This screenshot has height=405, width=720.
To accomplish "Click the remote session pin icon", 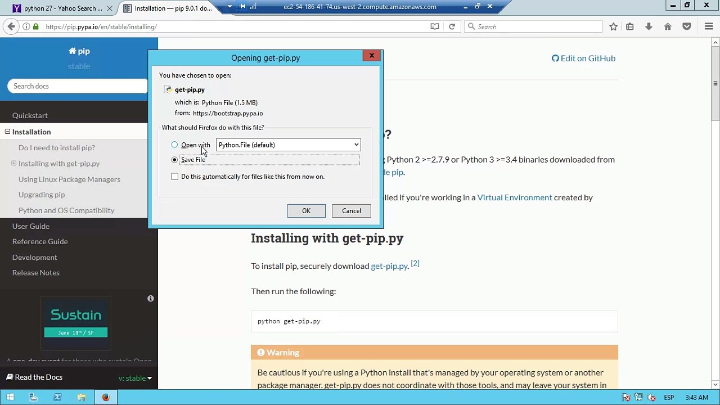I will (x=242, y=7).
